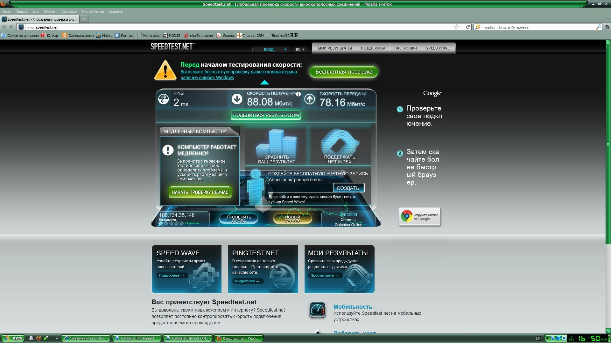Open Auslogics BoostSpeed from taskbar

point(137,338)
